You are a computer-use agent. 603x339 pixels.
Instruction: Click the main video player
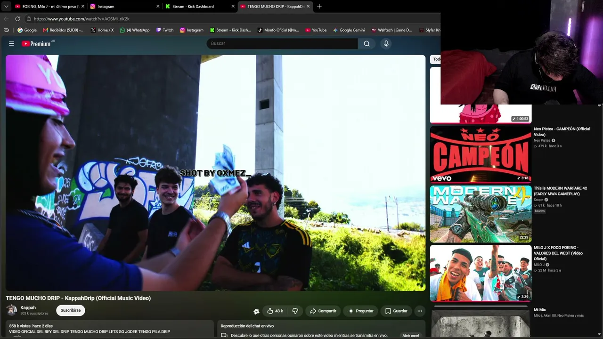(215, 173)
